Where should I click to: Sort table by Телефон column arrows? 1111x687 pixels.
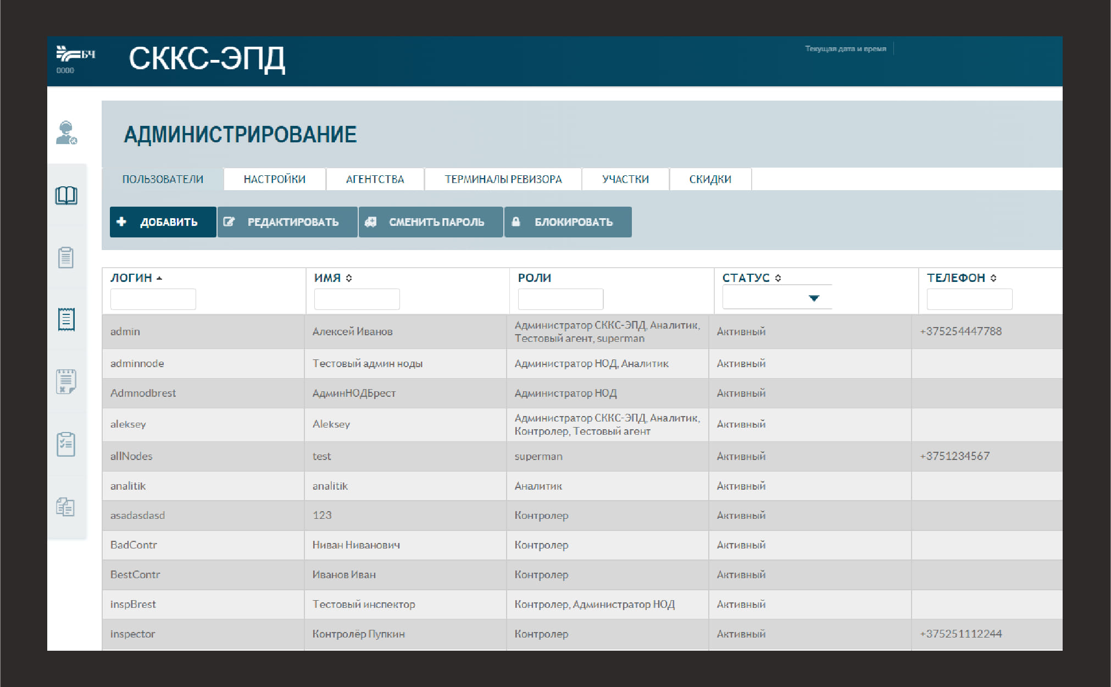pyautogui.click(x=993, y=278)
